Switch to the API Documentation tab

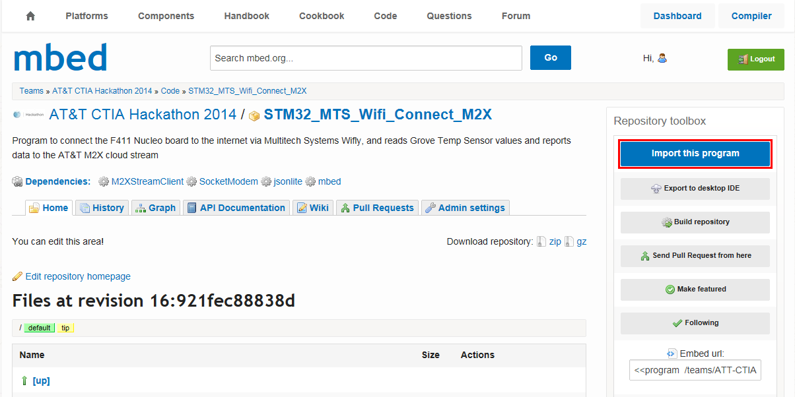(236, 208)
